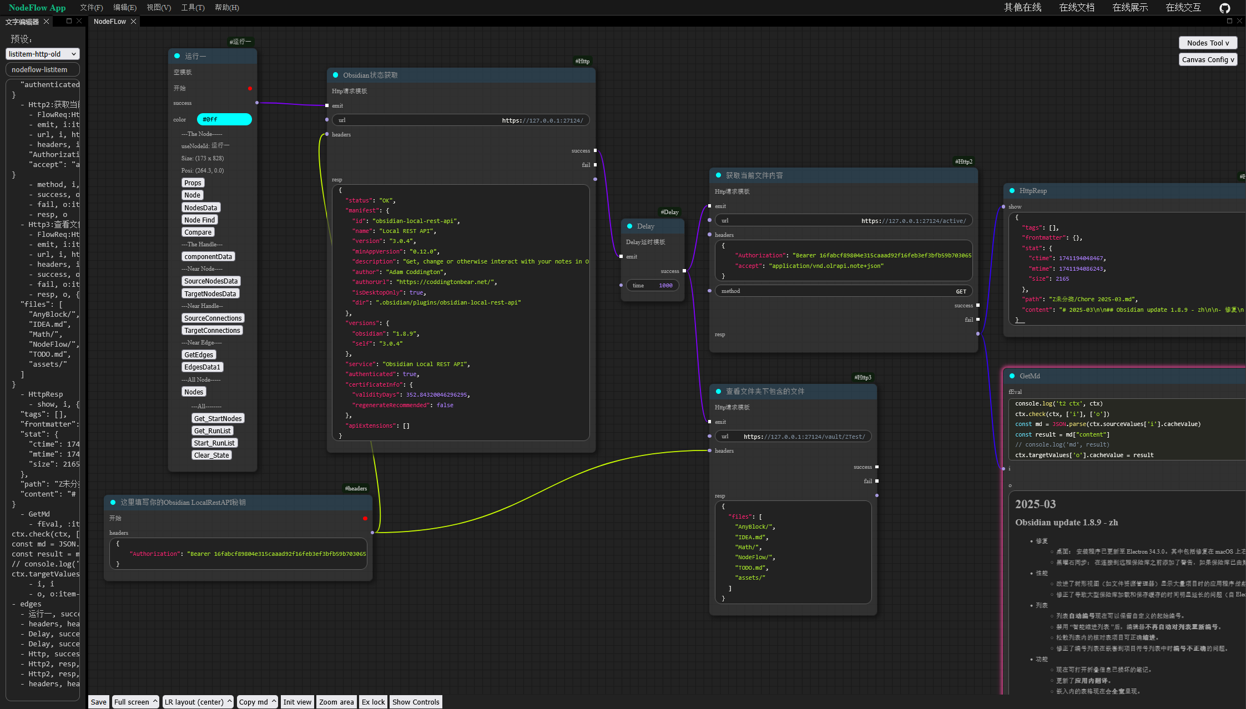Expand the Canvas Config dropdown
Screen dimensions: 1246x709
coord(1207,59)
